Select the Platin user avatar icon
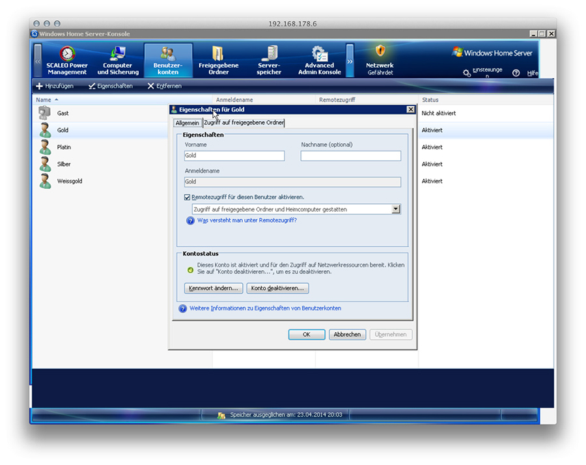The width and height of the screenshot is (586, 465). tap(45, 147)
